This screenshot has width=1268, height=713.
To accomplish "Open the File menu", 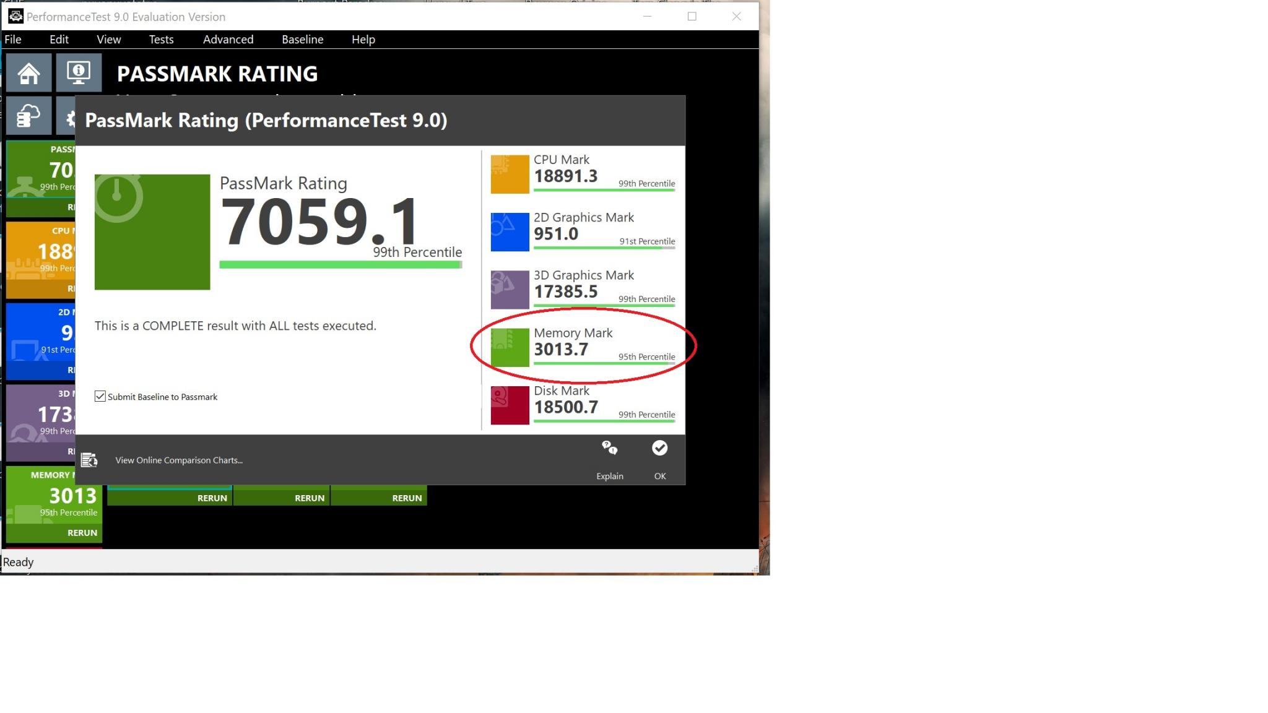I will (13, 40).
